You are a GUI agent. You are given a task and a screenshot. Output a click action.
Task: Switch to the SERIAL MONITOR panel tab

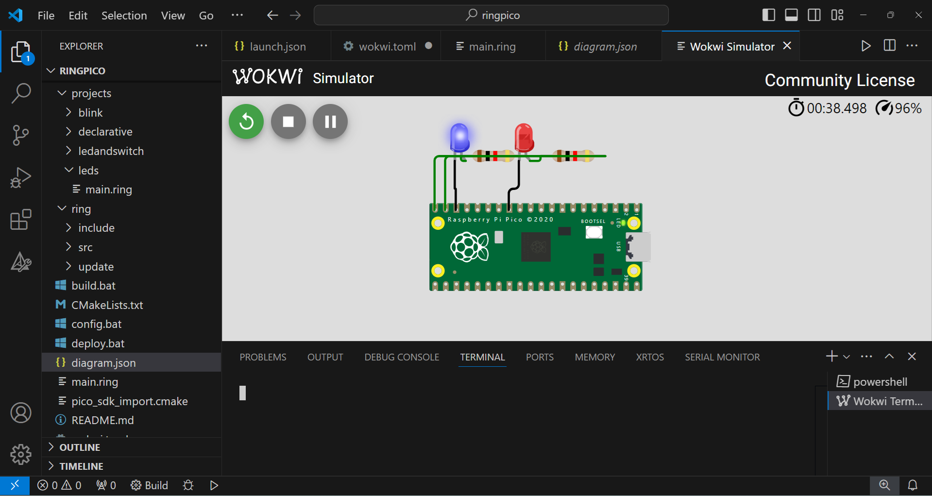tap(722, 357)
